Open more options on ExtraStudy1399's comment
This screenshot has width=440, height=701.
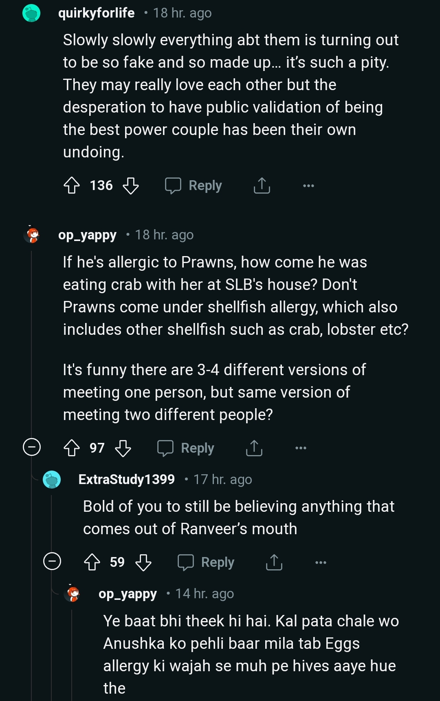321,562
